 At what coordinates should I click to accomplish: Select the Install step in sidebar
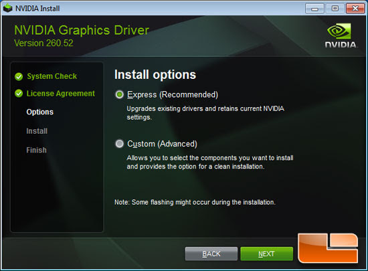[x=37, y=131]
